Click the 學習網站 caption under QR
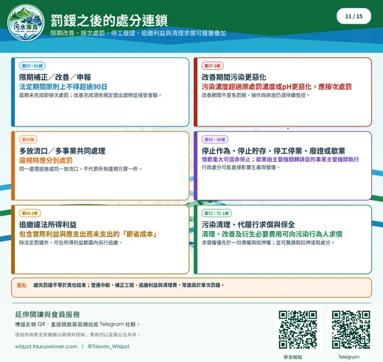The width and height of the screenshot is (383, 362). (x=293, y=357)
